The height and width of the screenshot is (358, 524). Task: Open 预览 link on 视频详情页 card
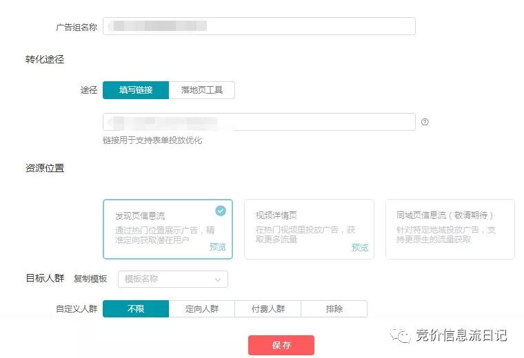(360, 247)
